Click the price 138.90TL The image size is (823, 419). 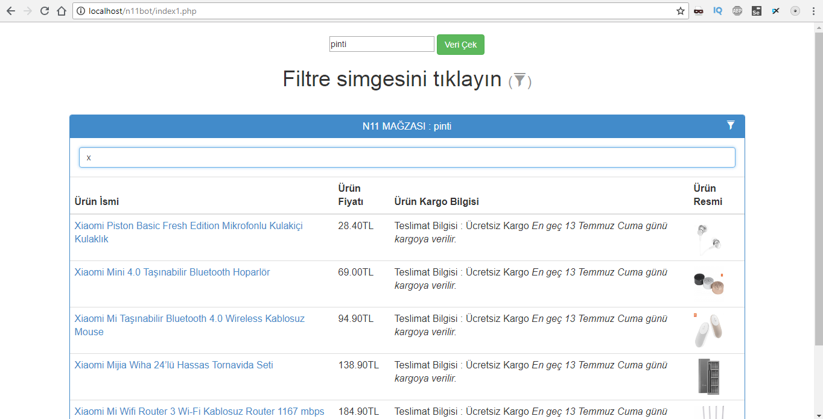(358, 365)
